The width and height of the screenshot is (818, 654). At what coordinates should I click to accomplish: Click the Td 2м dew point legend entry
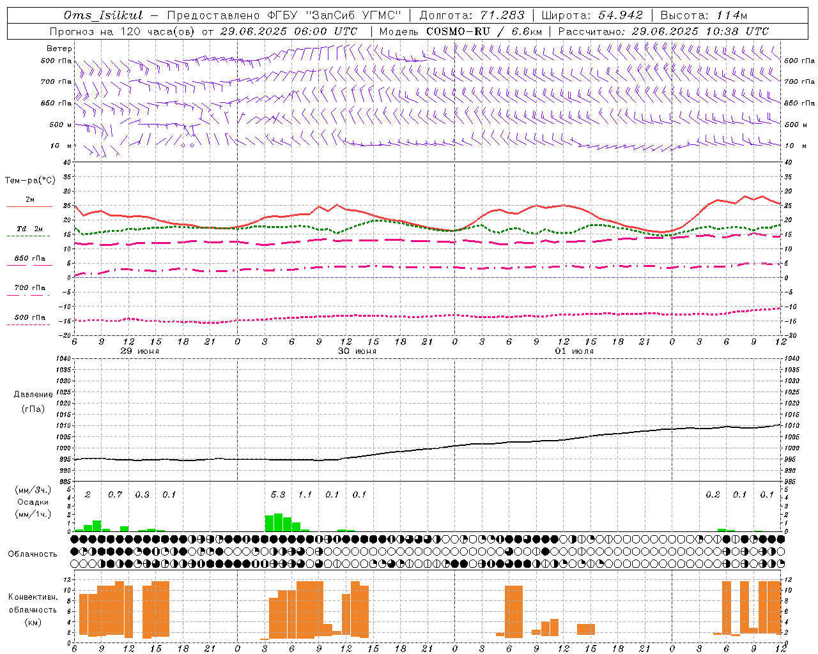coord(29,229)
